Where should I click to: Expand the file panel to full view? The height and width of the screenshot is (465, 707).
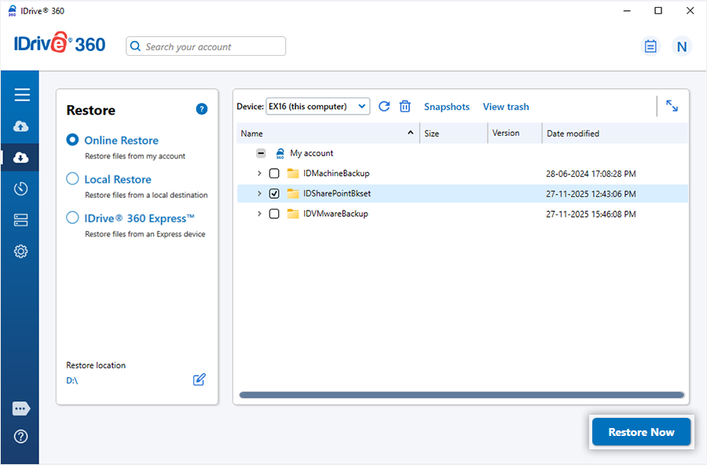[x=672, y=106]
